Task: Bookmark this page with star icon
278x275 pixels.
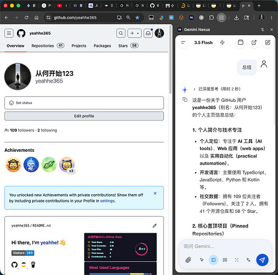Action: (x=137, y=18)
